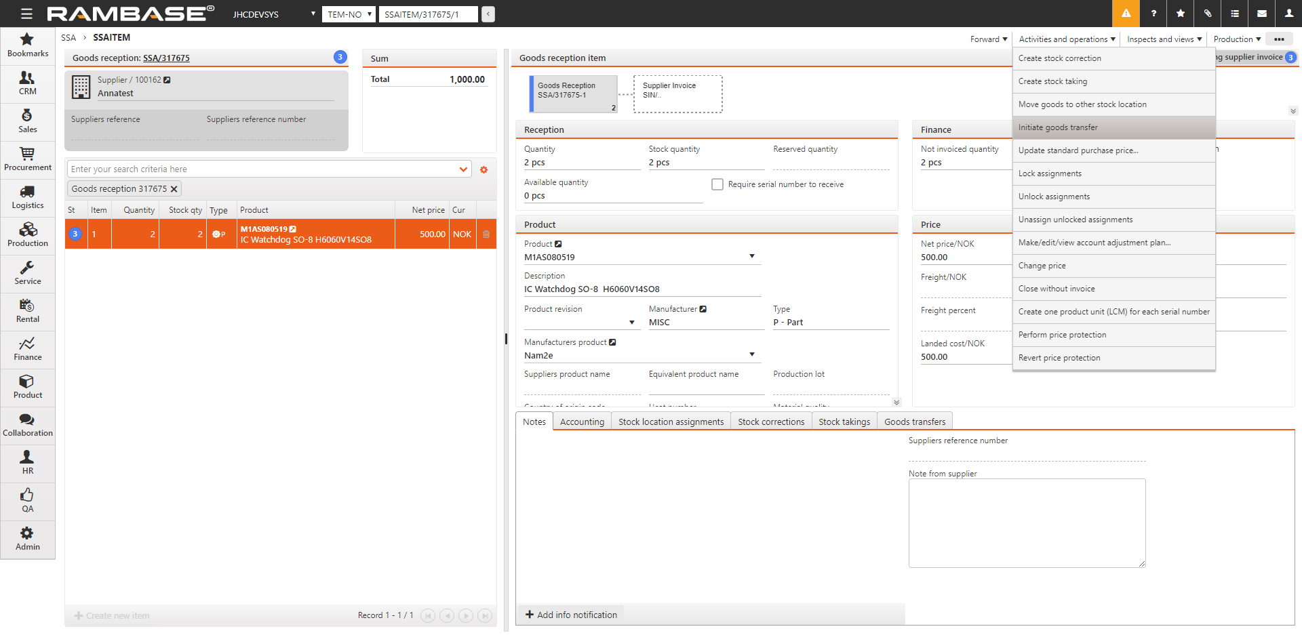Open the Manufacturers product Nam2e dropdown

[751, 354]
